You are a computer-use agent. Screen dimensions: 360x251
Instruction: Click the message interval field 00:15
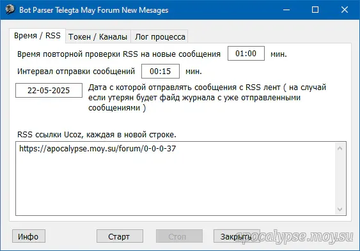[x=160, y=72]
